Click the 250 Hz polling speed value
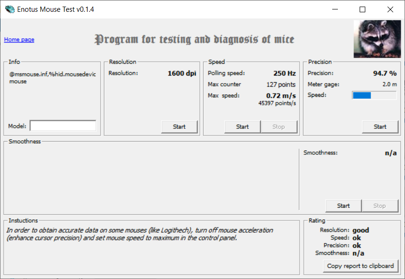This screenshot has height=279, width=405. [284, 73]
